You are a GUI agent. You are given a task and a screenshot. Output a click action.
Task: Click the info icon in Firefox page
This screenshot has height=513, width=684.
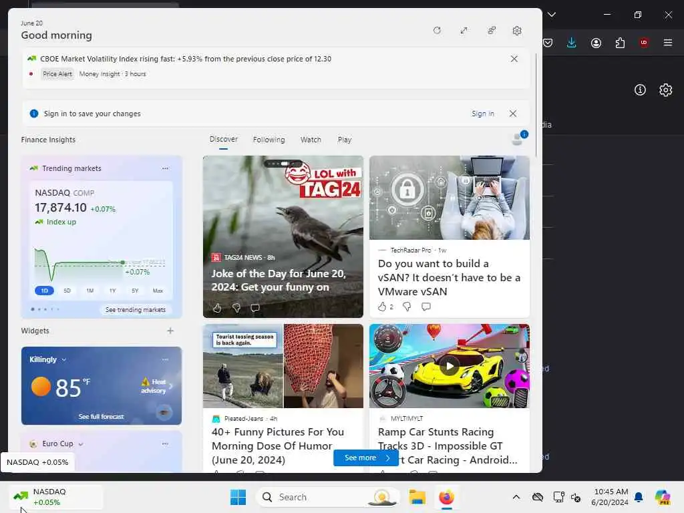point(640,90)
